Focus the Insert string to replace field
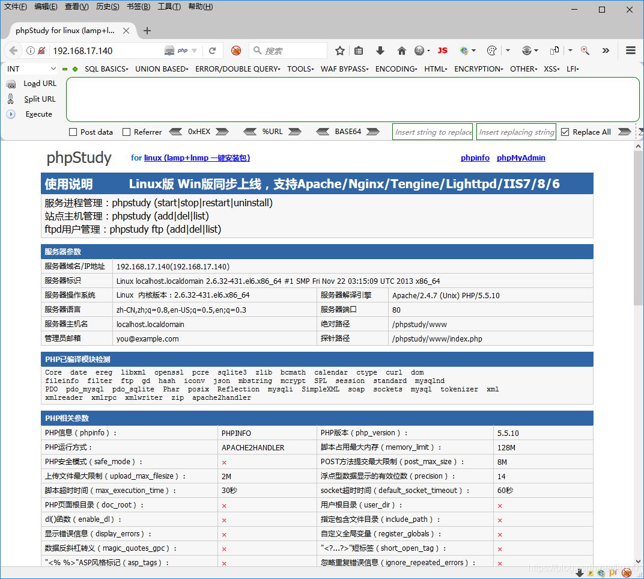This screenshot has height=579, width=644. point(433,132)
